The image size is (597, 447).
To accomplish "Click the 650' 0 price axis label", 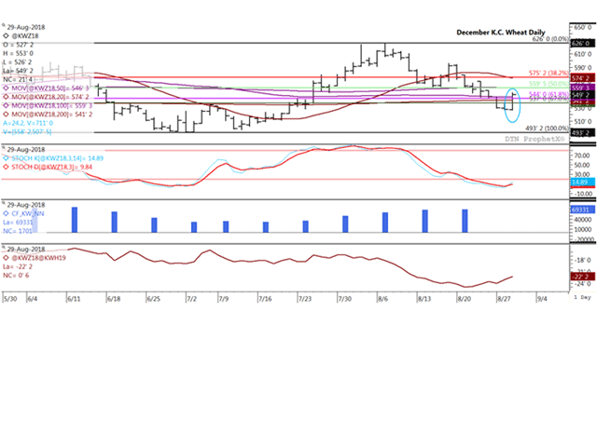I will 582,27.
